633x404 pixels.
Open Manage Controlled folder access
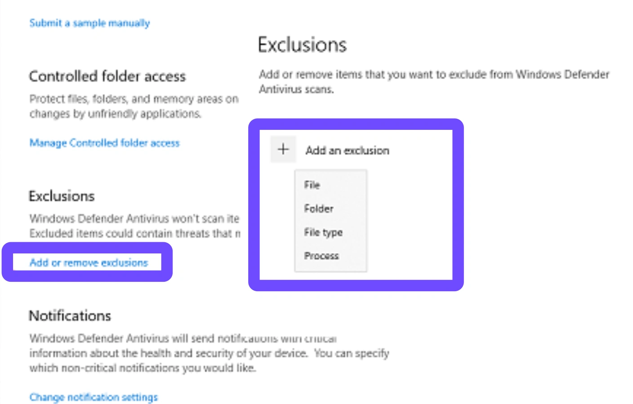104,143
